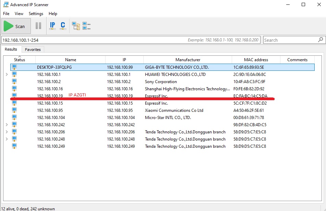The height and width of the screenshot is (211, 326).
Task: Click the IP range input field
Action: click(x=93, y=40)
